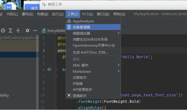Click the Collapse All toolbar icon
This screenshot has width=187, height=110.
[x=18, y=30]
